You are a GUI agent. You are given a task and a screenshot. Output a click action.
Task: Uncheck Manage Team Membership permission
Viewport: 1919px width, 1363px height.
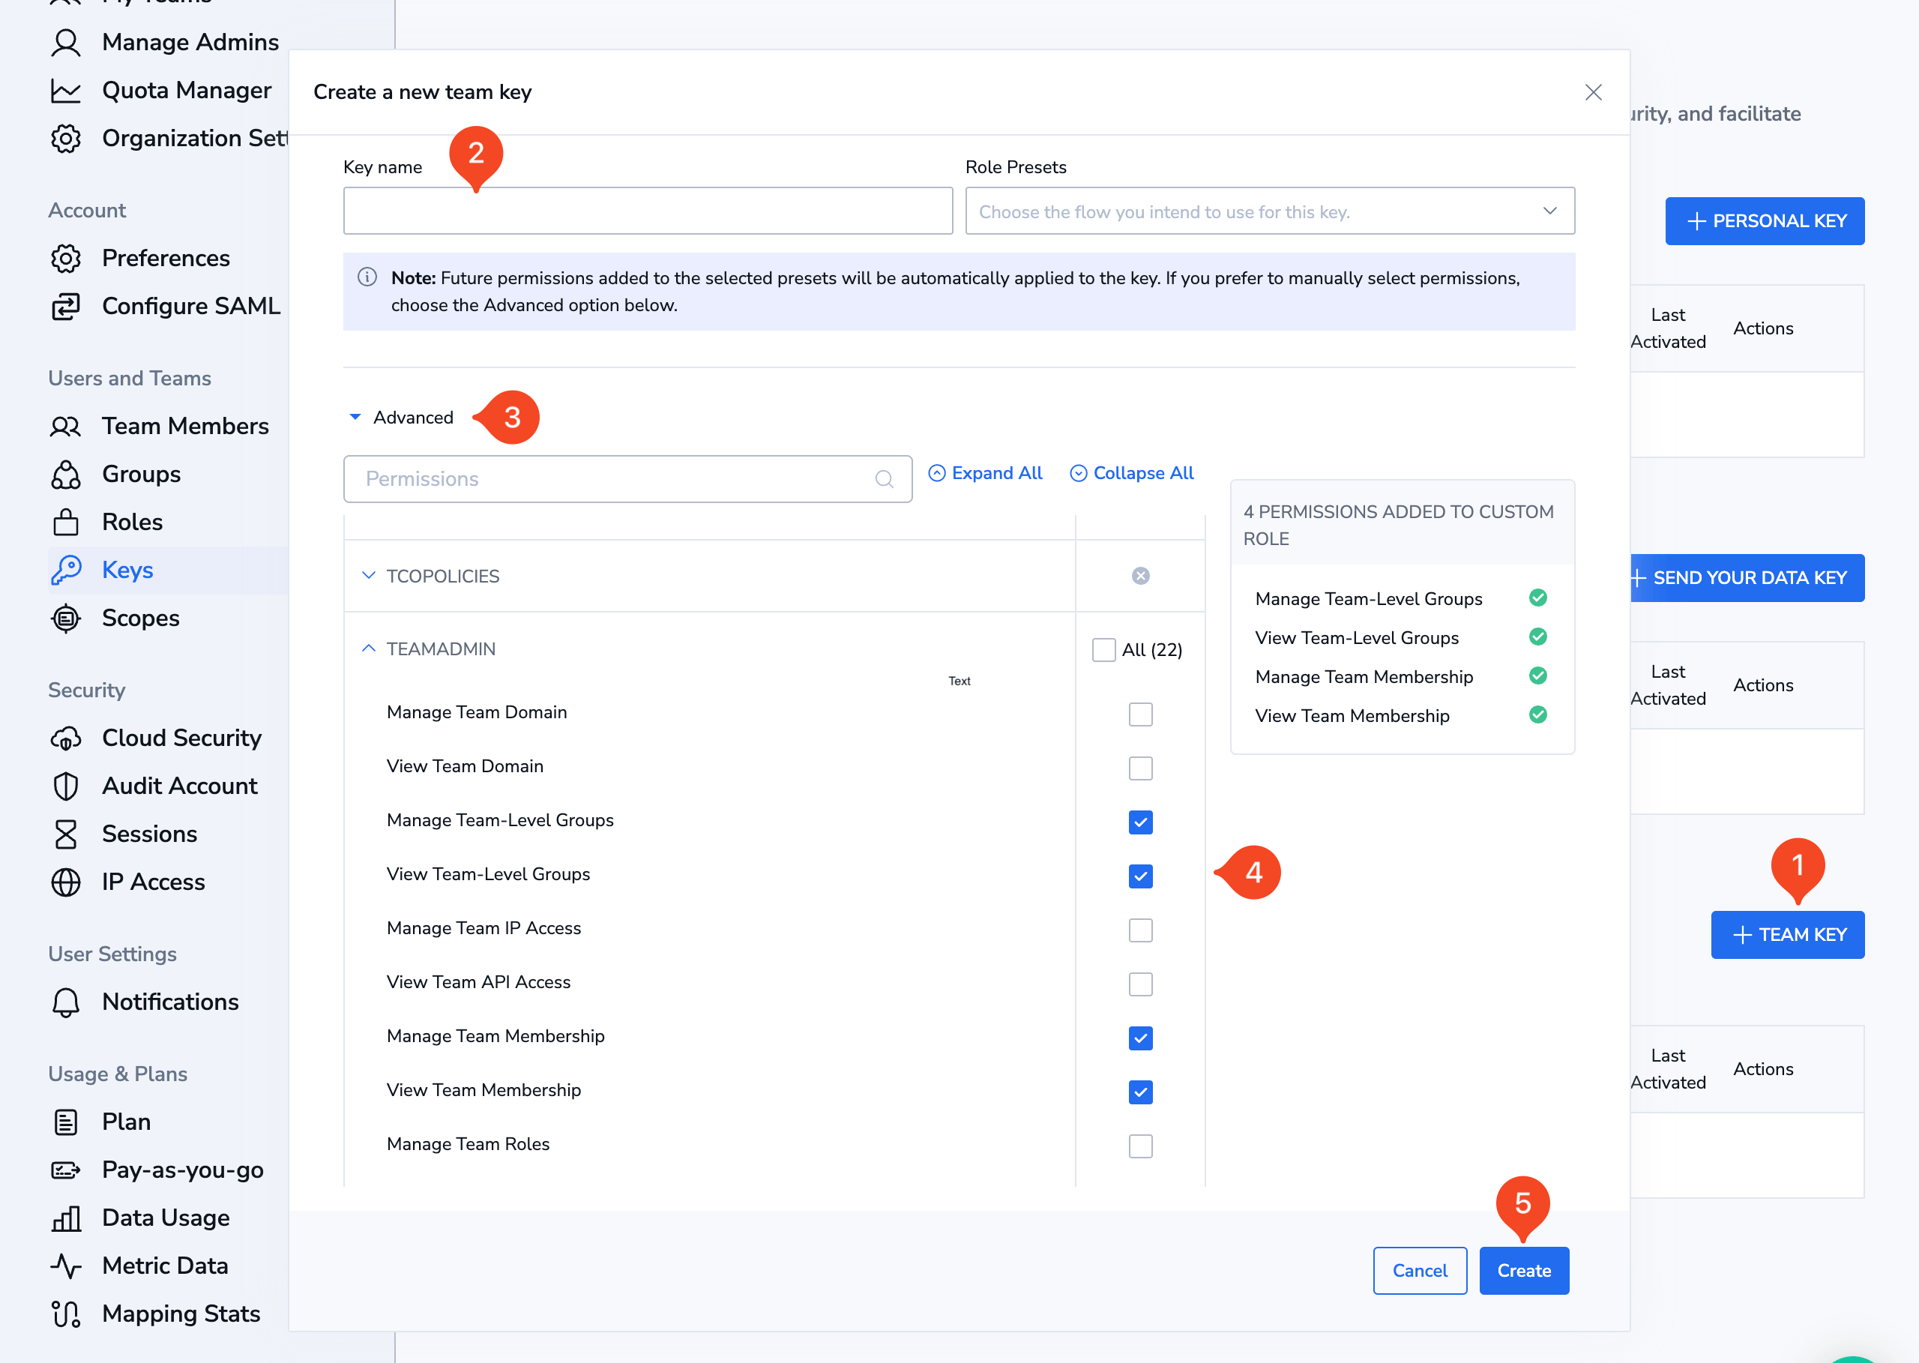[1140, 1038]
